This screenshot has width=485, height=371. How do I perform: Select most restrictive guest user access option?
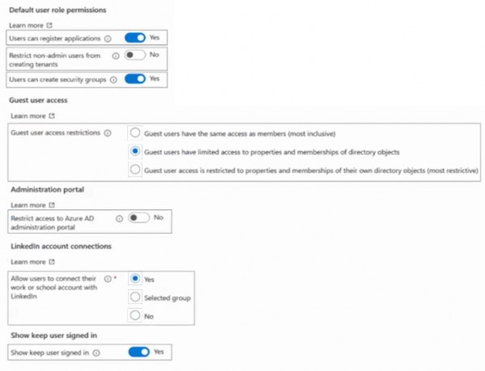135,170
